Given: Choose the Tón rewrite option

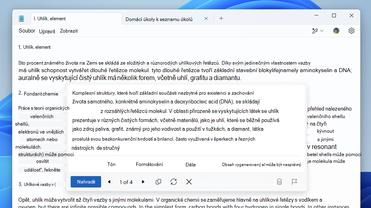Looking at the screenshot, I should click(111, 164).
